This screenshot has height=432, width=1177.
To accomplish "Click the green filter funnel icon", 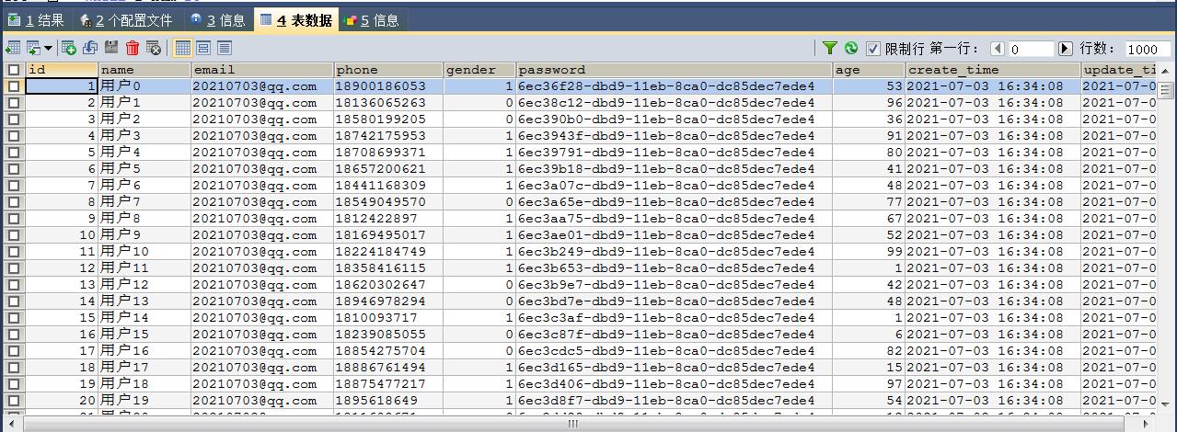I will click(830, 48).
